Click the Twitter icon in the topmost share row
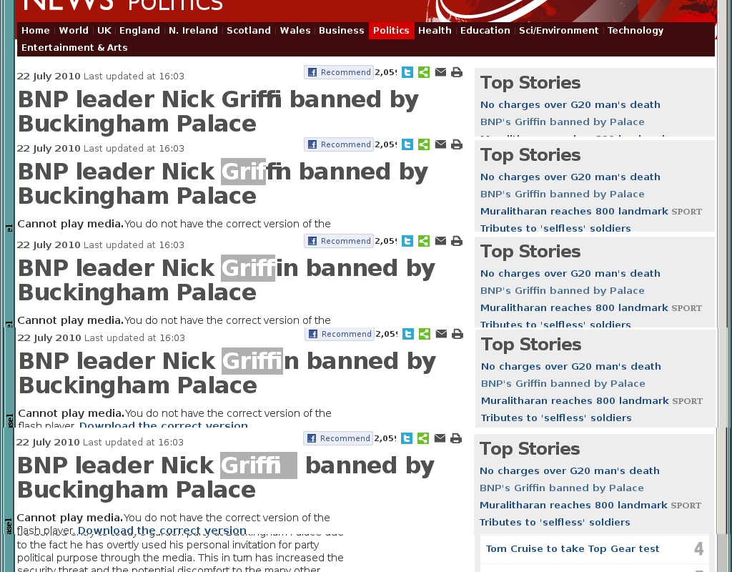 (x=407, y=72)
